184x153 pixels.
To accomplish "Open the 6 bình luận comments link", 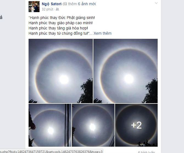I will pyautogui.click(x=146, y=152).
